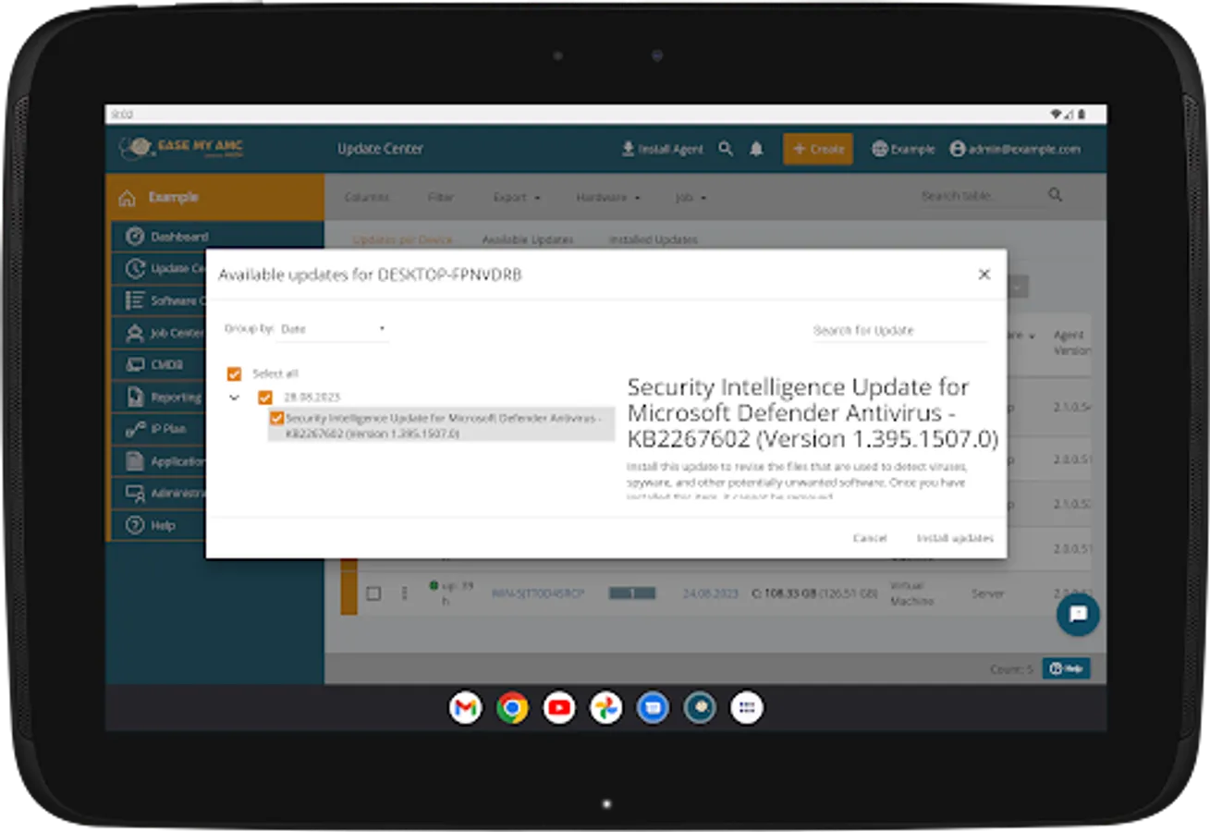The width and height of the screenshot is (1210, 832).
Task: Open the Export dropdown
Action: click(517, 197)
